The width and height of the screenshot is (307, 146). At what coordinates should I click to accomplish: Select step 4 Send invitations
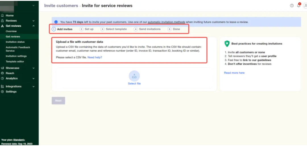pyautogui.click(x=147, y=29)
